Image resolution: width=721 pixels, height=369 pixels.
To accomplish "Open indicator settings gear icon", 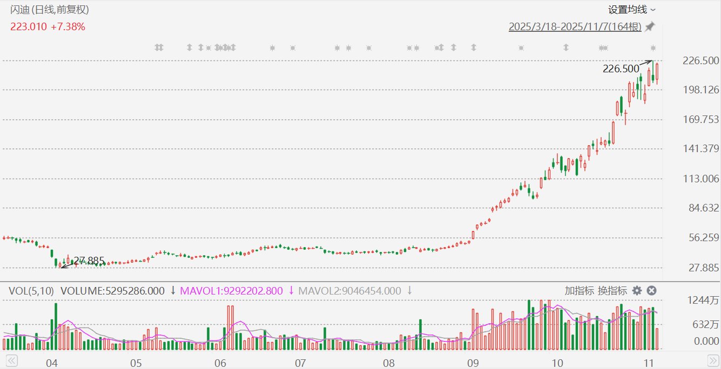I will point(637,291).
